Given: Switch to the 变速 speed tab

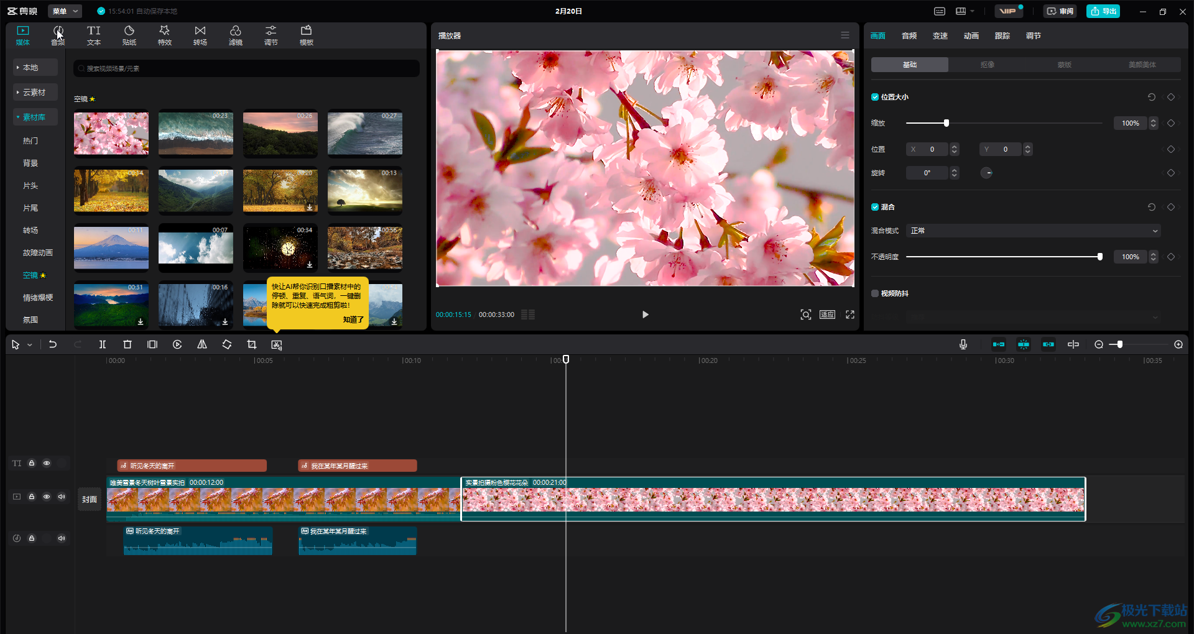Looking at the screenshot, I should pyautogui.click(x=940, y=36).
